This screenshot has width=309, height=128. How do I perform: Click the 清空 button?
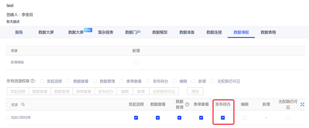pyautogui.click(x=195, y=91)
